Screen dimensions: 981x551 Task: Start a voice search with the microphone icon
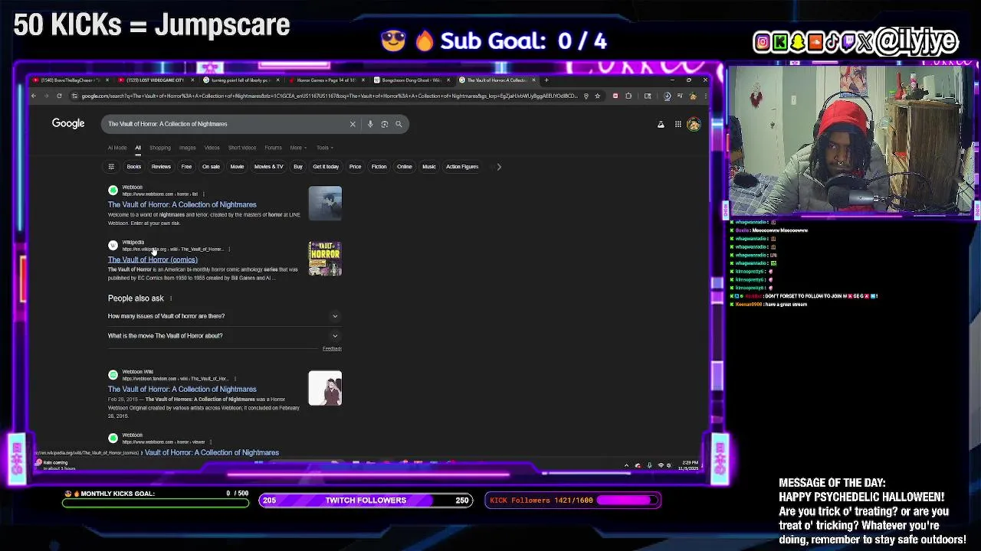coord(370,124)
